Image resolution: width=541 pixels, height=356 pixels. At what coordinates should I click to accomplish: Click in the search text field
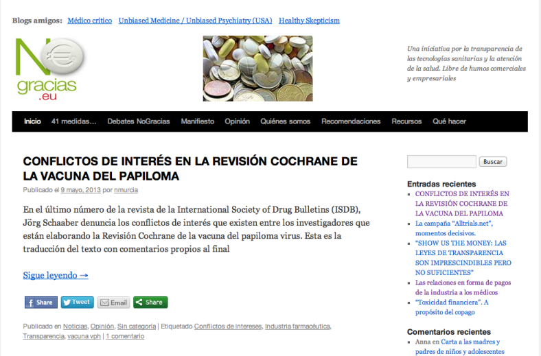tap(441, 162)
